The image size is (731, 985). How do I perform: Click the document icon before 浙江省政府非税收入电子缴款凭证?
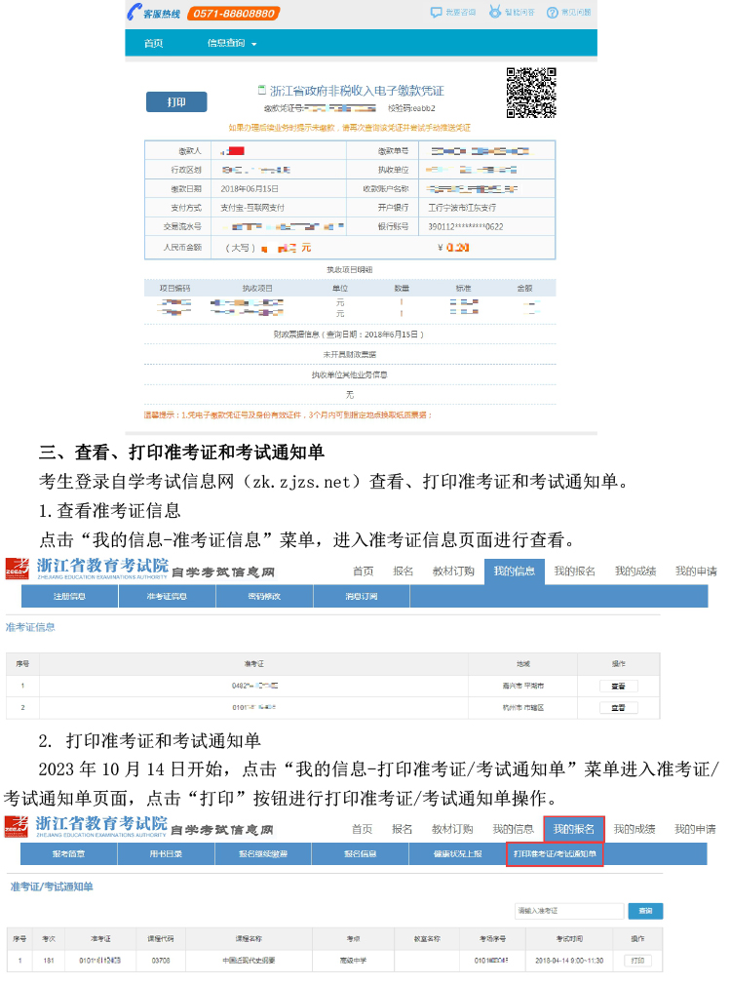click(262, 91)
